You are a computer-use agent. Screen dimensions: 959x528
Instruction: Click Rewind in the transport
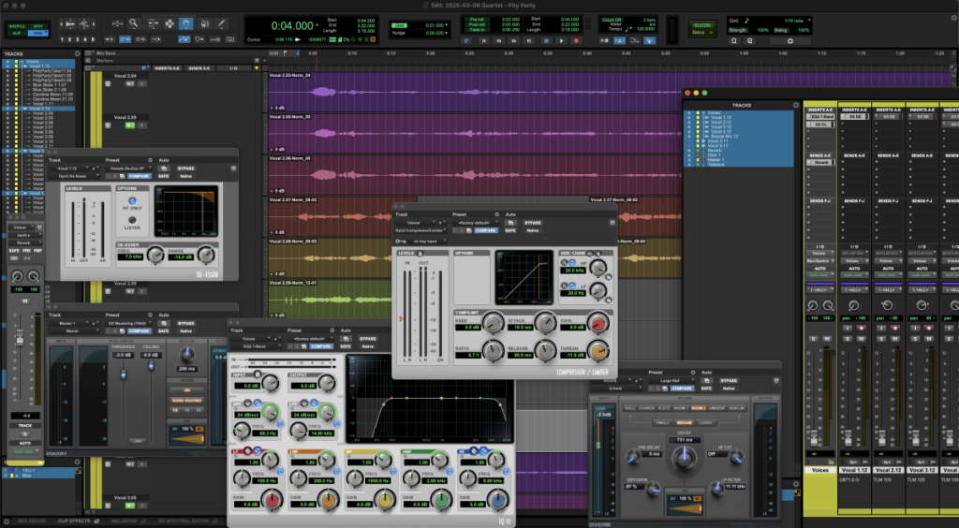pos(498,40)
